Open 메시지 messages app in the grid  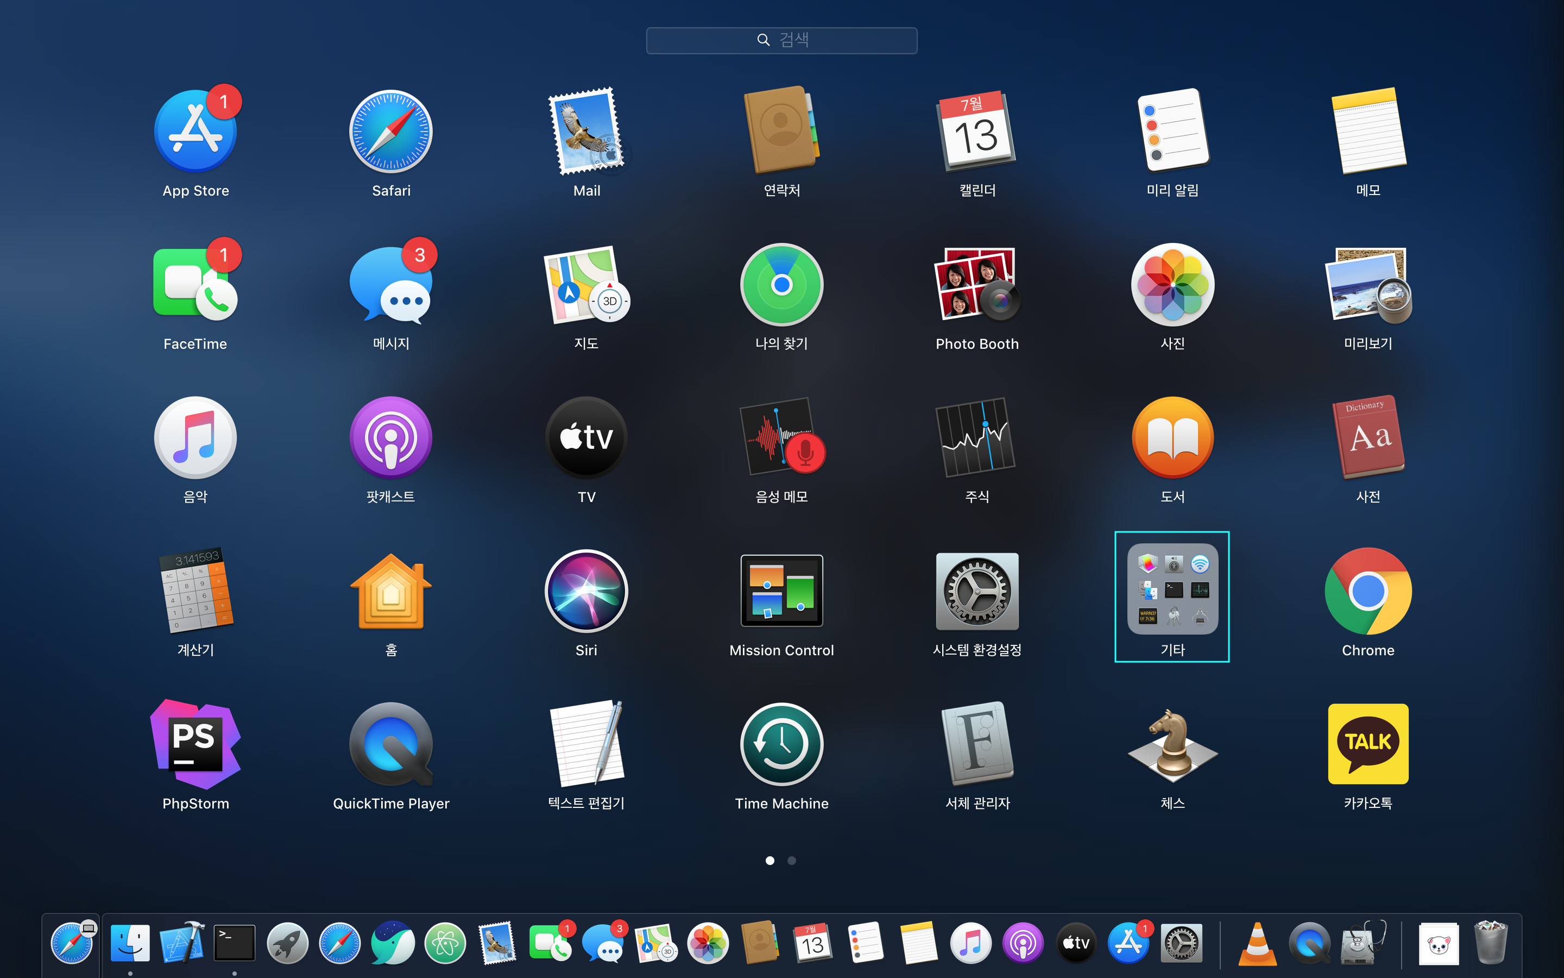[x=391, y=285]
